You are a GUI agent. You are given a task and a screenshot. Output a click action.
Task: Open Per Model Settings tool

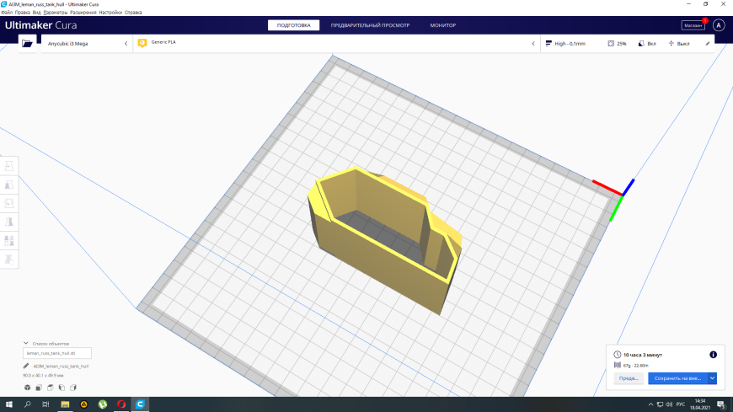[9, 241]
